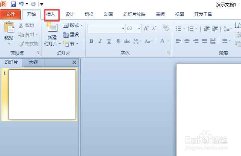Viewport: 241px width, 156px height.
Task: Switch to the 幻灯片放映 (Slide Show) tab
Action: tap(134, 14)
